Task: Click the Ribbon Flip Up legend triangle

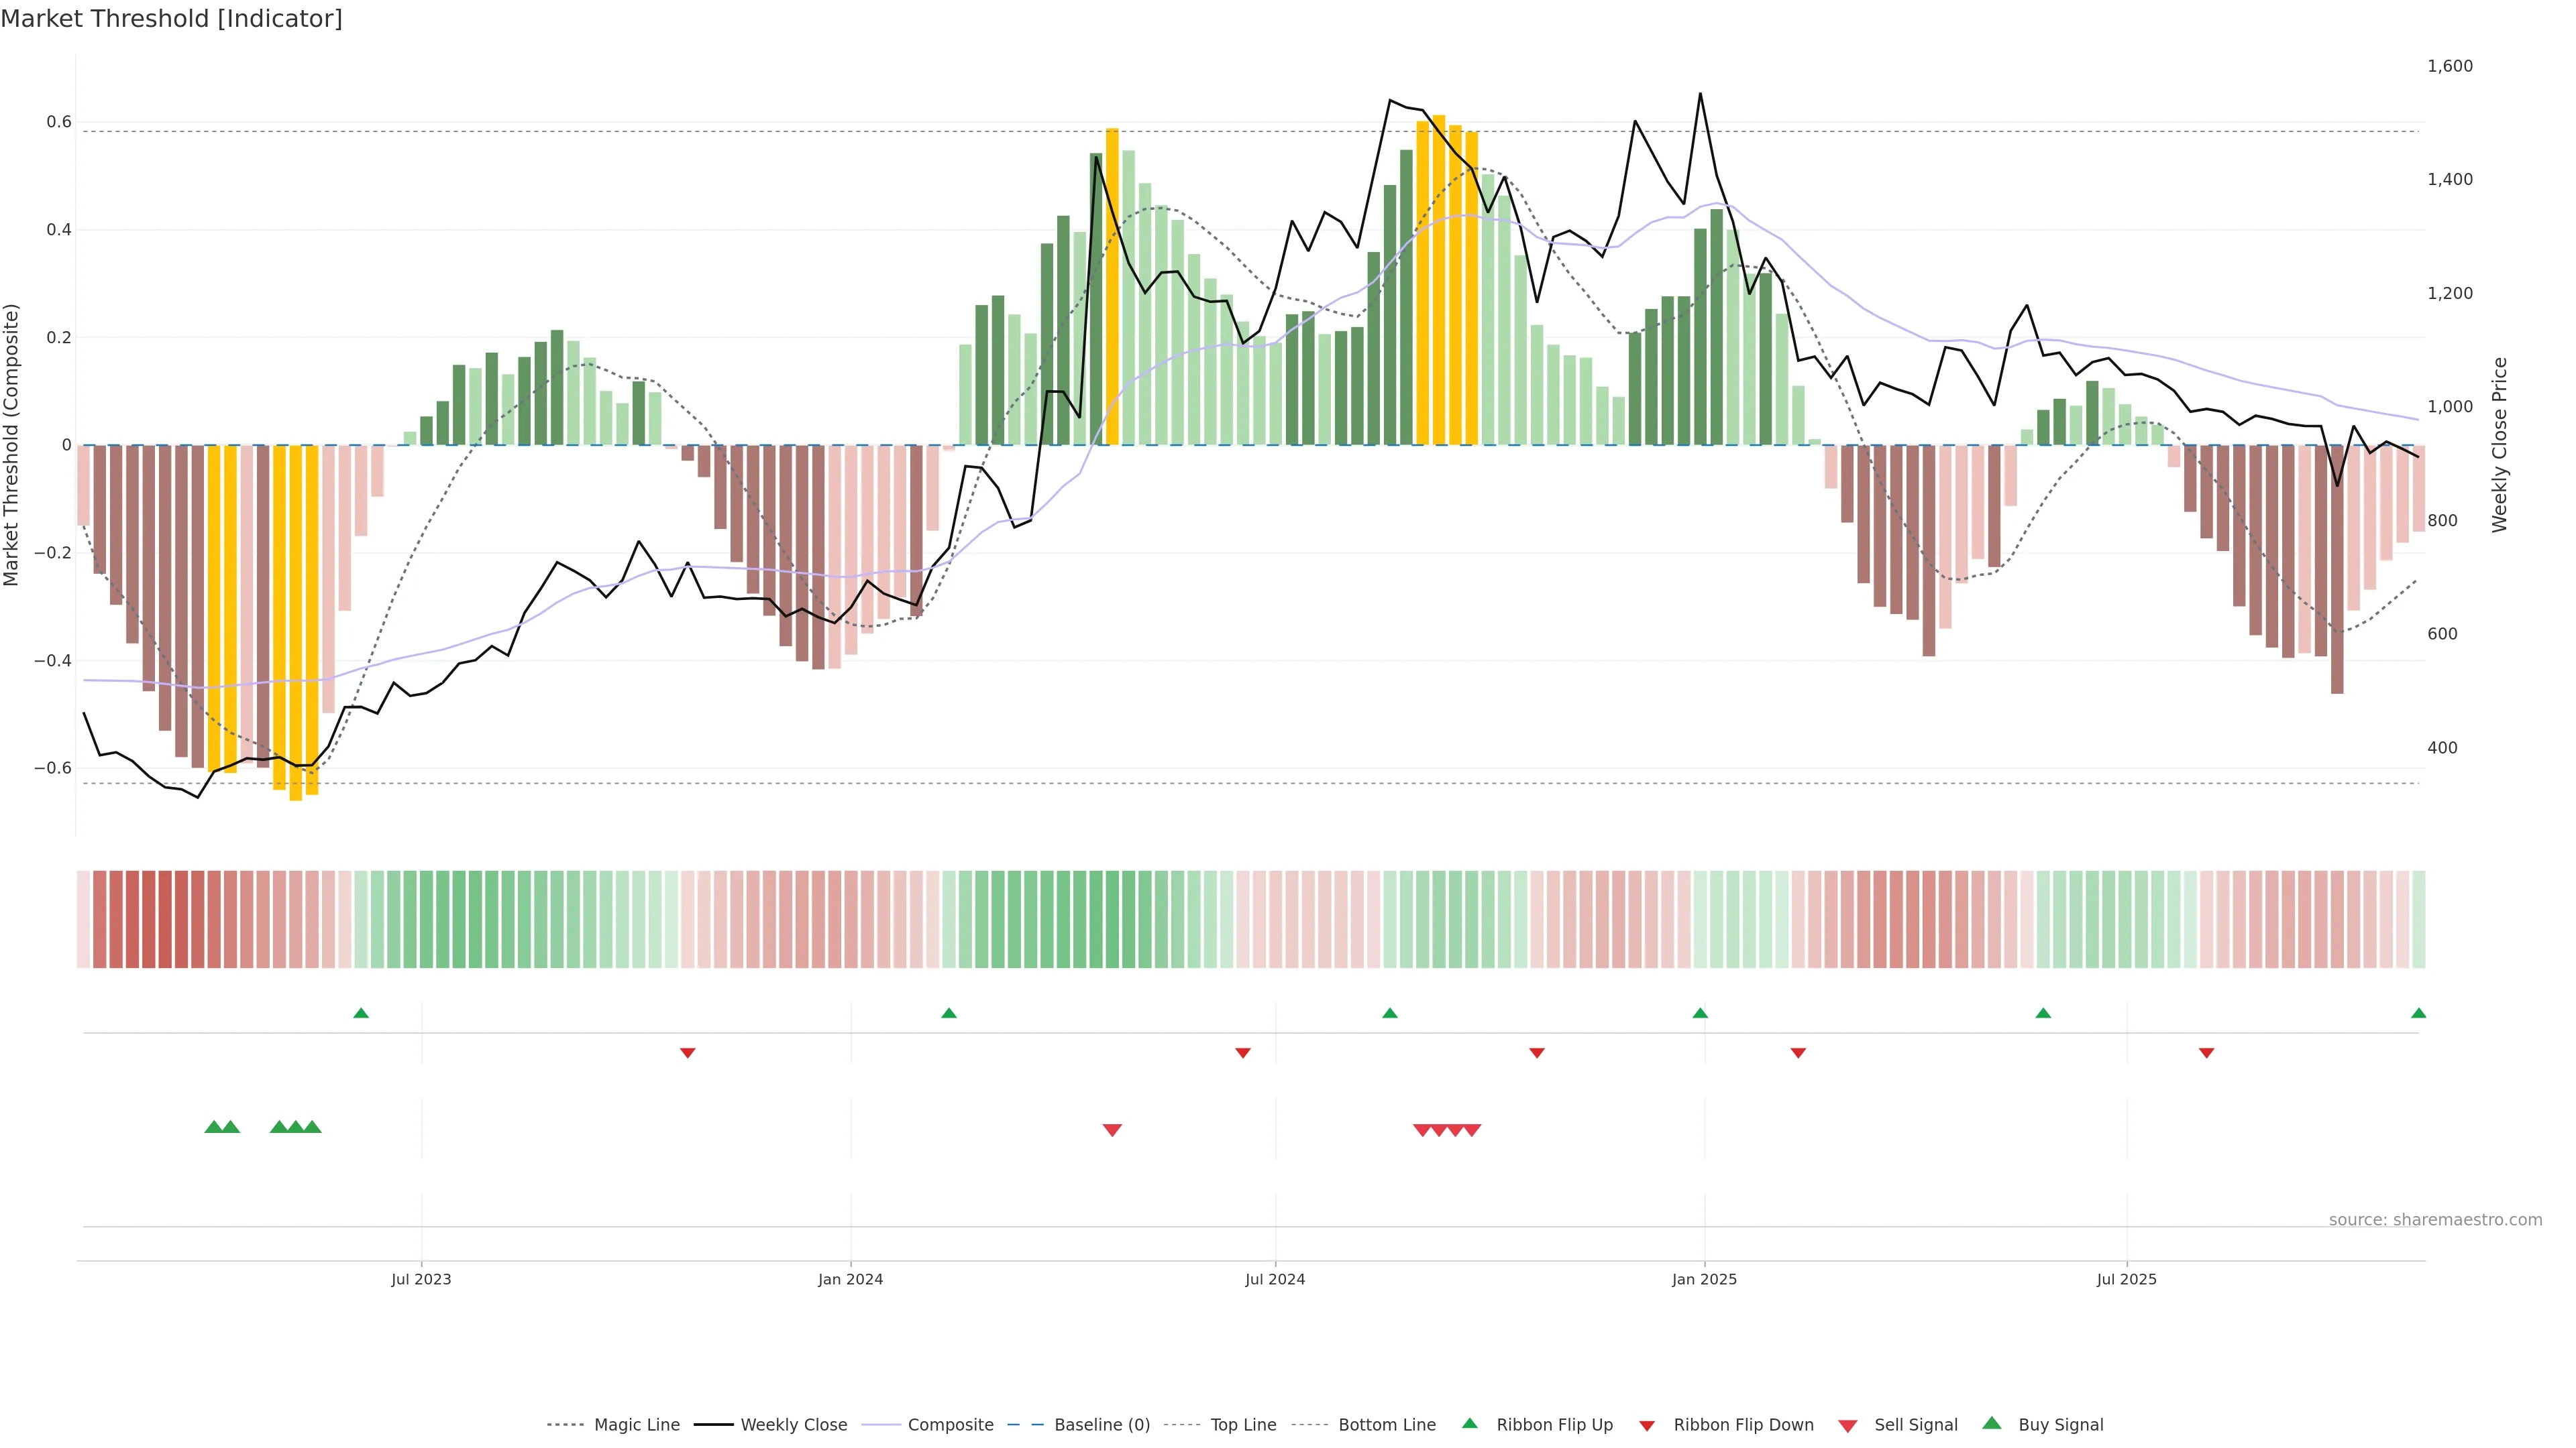Action: pos(1469,1423)
